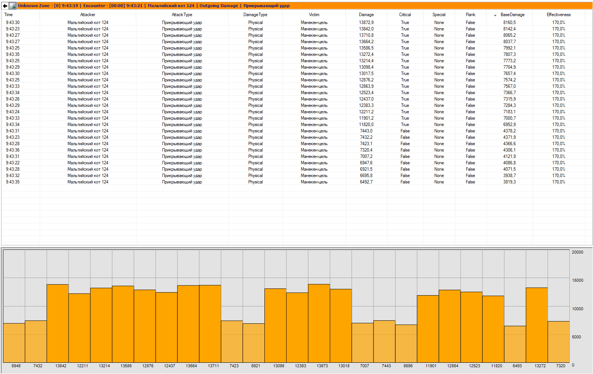Sort by the DamageType column header

pyautogui.click(x=255, y=15)
